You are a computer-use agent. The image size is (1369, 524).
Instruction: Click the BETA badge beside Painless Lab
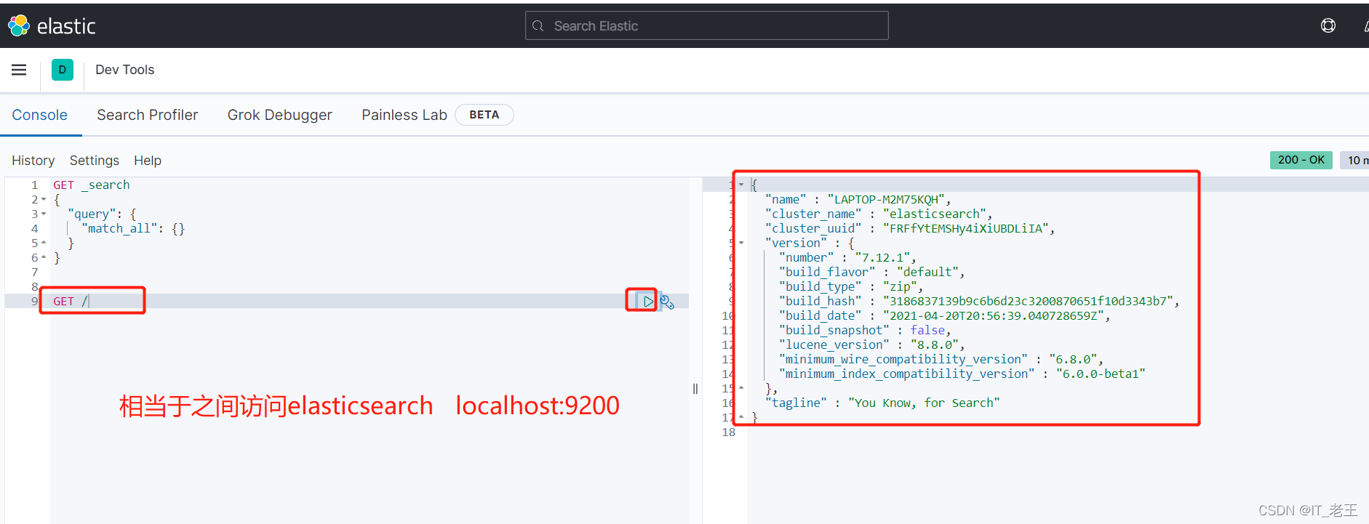click(484, 115)
